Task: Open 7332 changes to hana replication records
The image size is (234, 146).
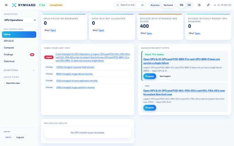Action: click(x=77, y=81)
